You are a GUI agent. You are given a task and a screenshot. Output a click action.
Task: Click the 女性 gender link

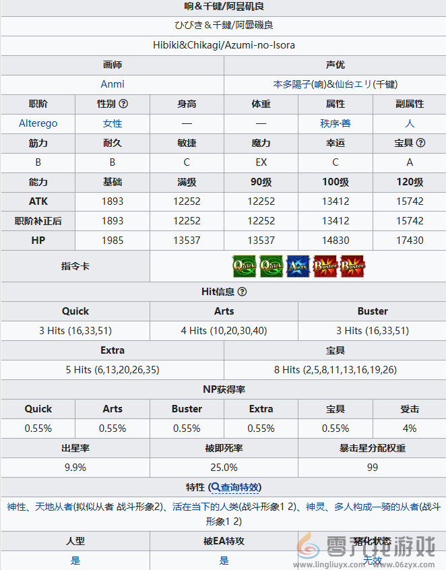coord(113,123)
